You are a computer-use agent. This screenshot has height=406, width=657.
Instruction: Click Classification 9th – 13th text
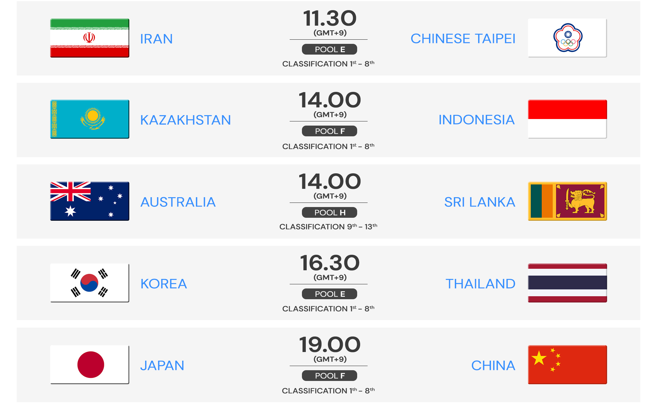click(328, 227)
